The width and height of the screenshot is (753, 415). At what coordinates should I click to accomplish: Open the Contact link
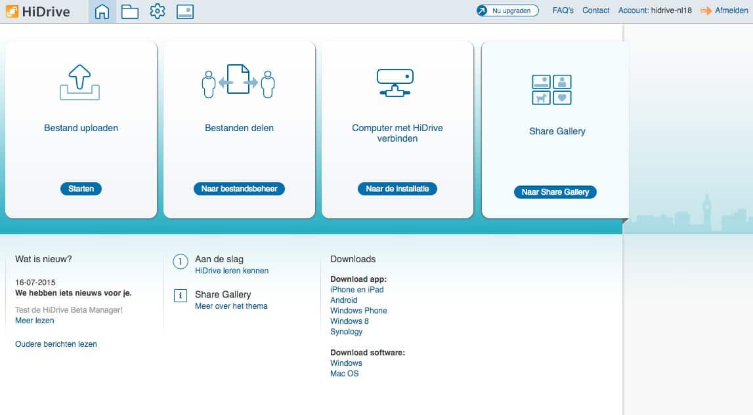click(595, 10)
